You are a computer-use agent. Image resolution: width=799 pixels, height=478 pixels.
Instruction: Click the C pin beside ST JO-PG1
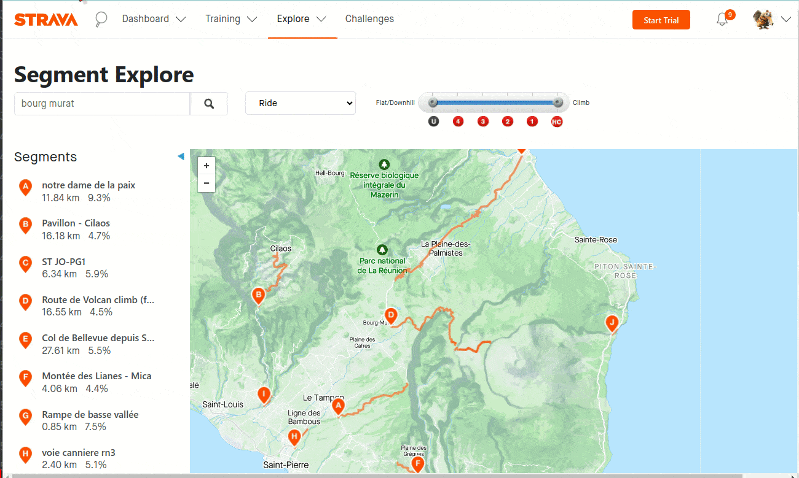tap(25, 263)
